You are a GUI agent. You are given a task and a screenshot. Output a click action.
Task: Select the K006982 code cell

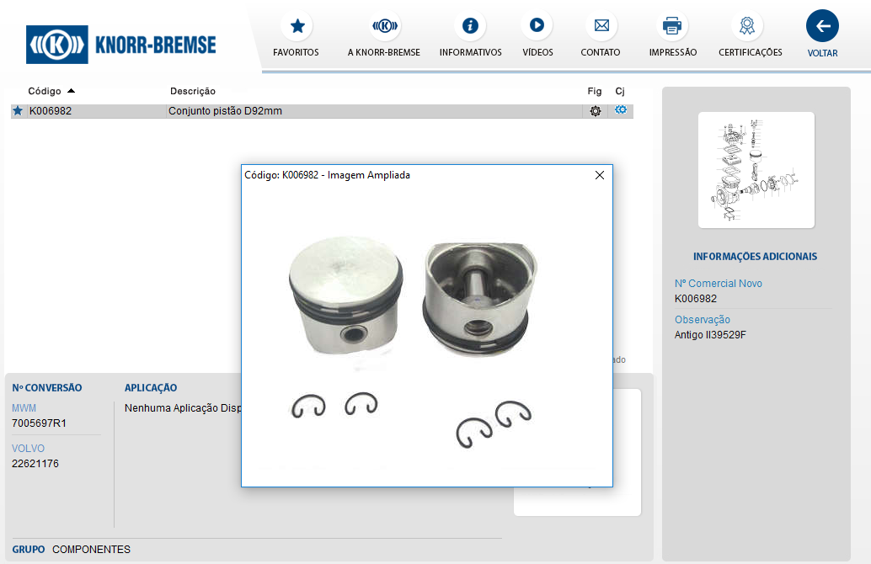pyautogui.click(x=51, y=111)
